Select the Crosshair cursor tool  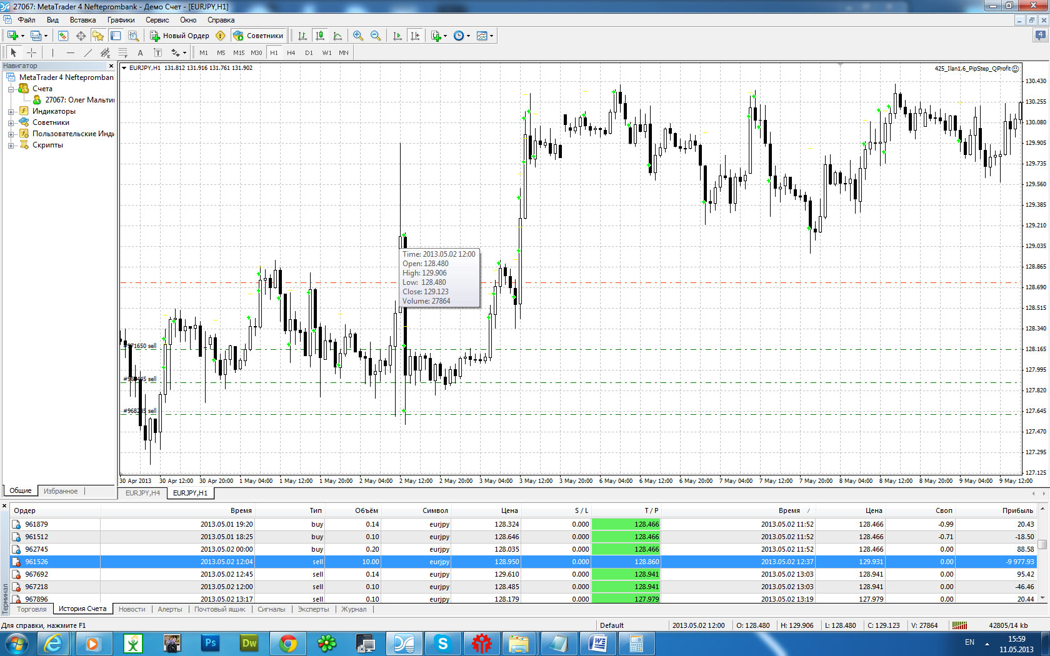tap(31, 52)
